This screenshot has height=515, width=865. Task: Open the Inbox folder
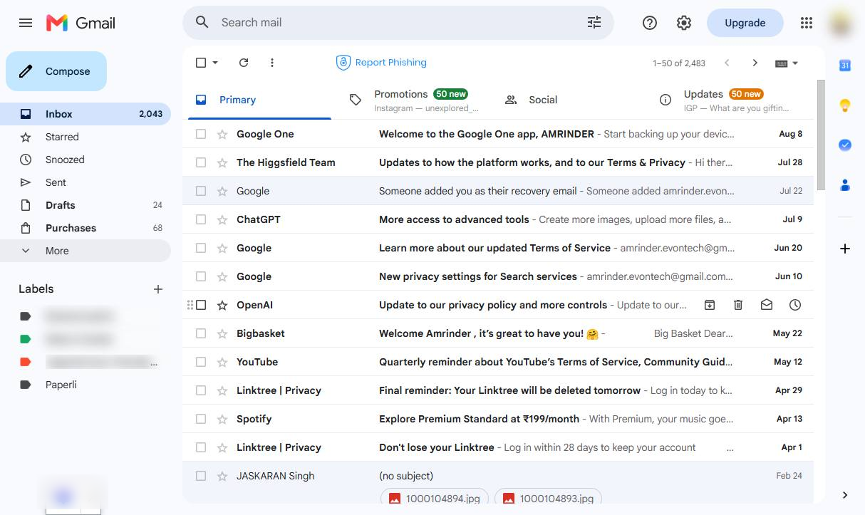(x=86, y=114)
